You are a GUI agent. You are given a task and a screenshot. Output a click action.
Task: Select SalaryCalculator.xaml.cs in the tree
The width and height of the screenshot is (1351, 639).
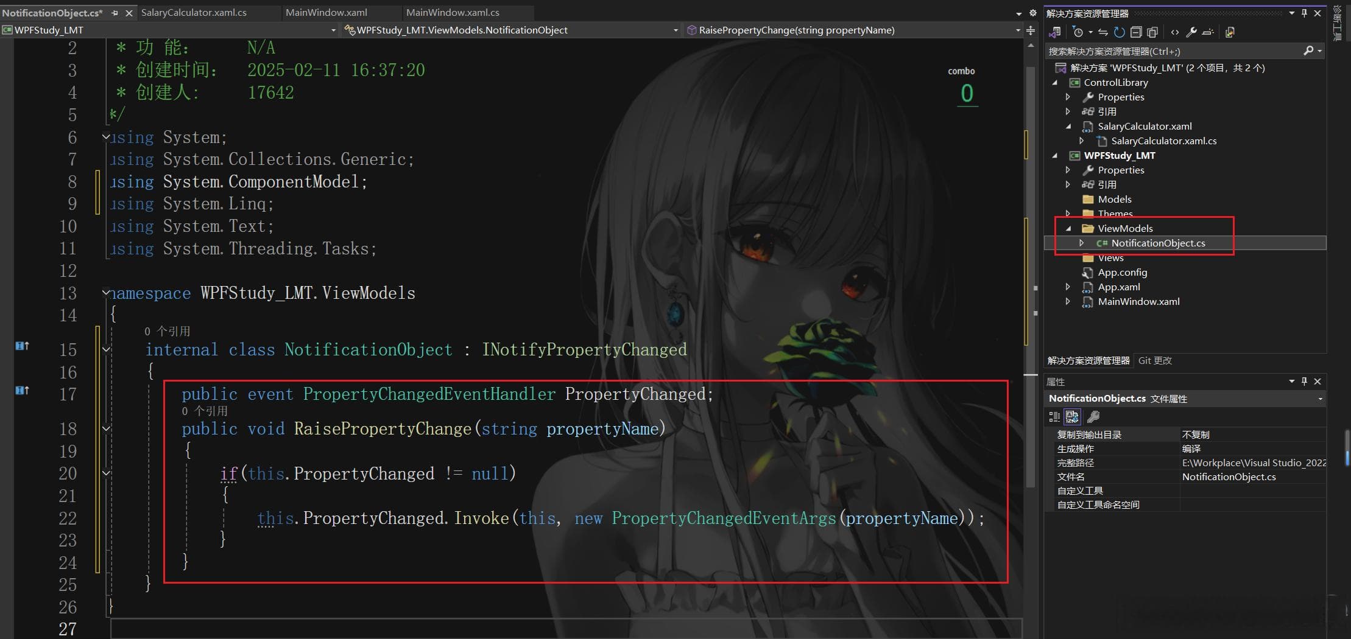tap(1163, 141)
